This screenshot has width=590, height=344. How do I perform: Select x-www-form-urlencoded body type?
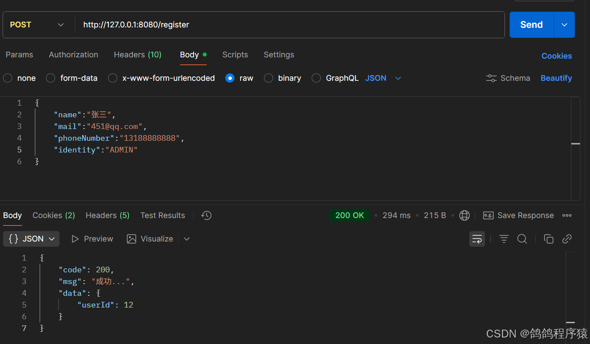pos(162,78)
